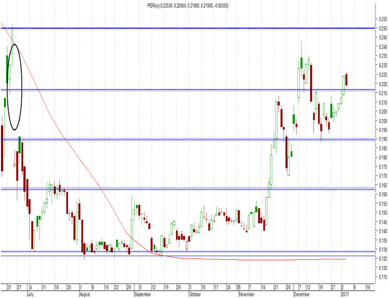Click the PBR(e) chart title text
This screenshot has width=389, height=298.
[188, 5]
